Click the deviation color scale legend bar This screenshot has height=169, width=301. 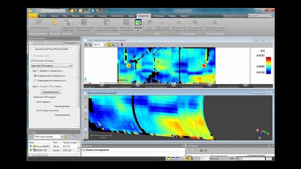269,65
